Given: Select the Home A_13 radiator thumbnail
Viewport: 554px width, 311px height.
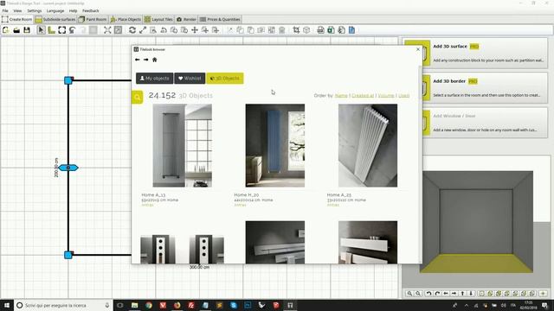Looking at the screenshot, I should click(183, 145).
